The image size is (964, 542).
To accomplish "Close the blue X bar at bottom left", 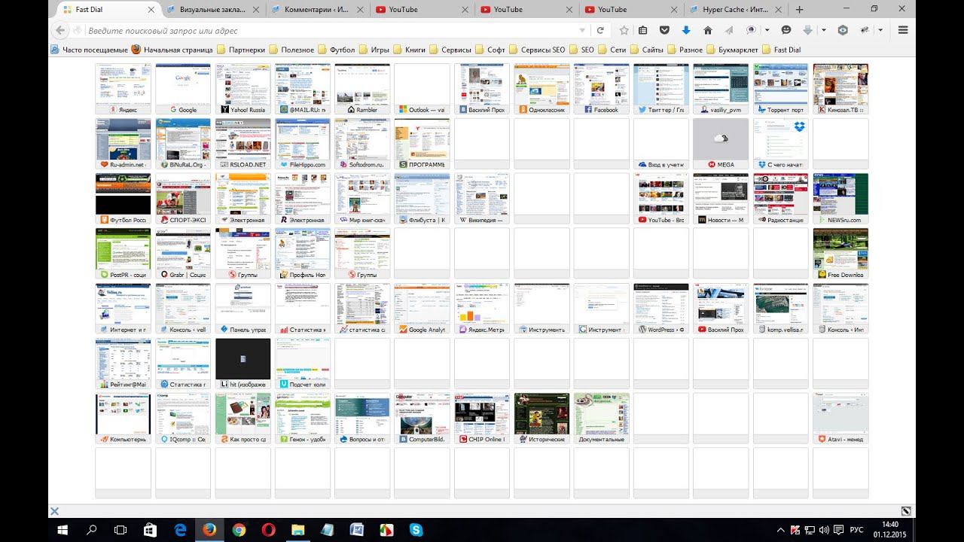I will click(x=54, y=511).
